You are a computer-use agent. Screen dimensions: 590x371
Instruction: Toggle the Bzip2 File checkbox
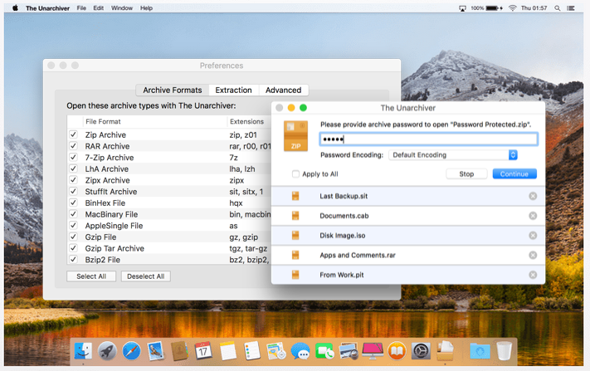pos(73,259)
